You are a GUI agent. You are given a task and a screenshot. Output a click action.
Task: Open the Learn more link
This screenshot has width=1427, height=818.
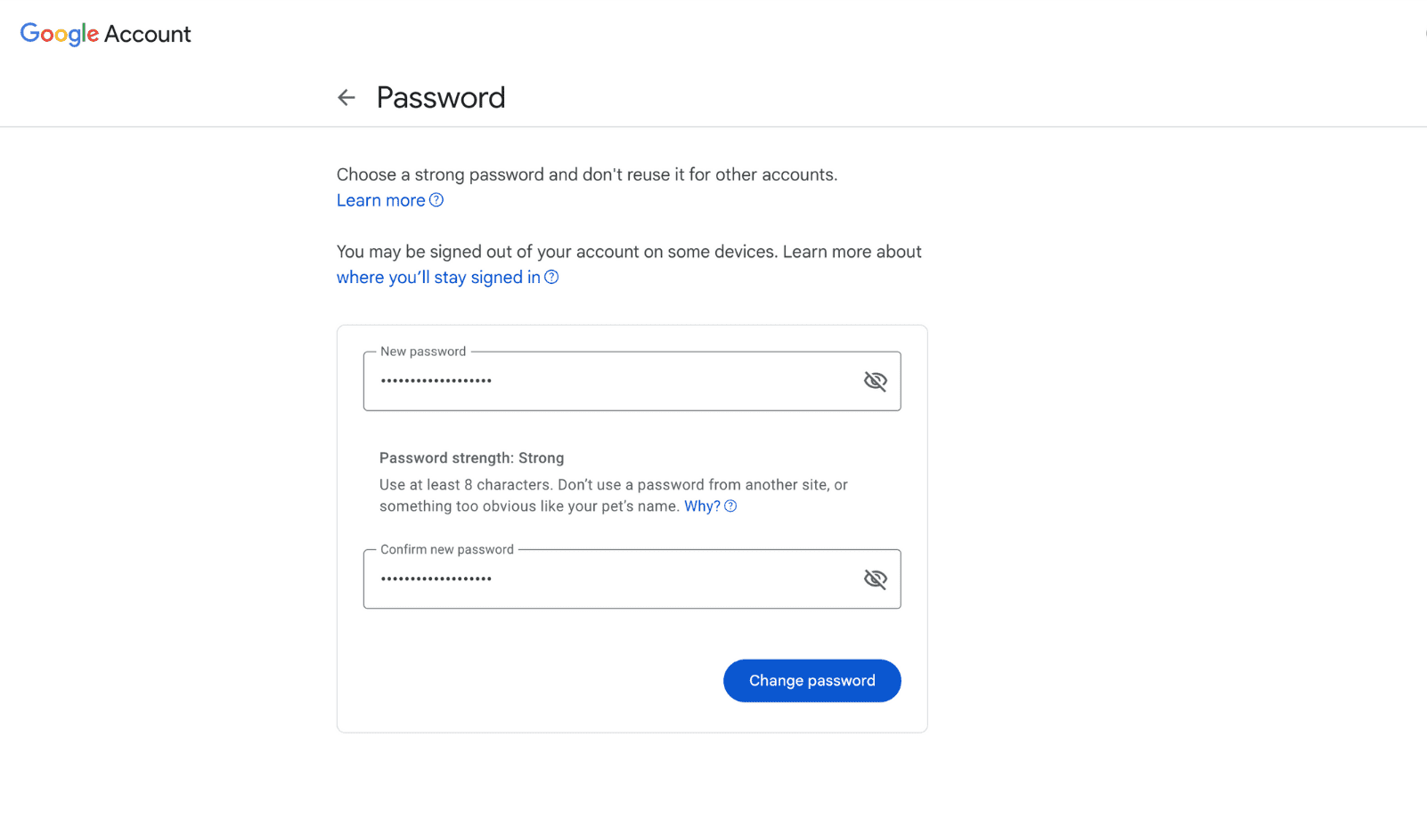click(381, 200)
